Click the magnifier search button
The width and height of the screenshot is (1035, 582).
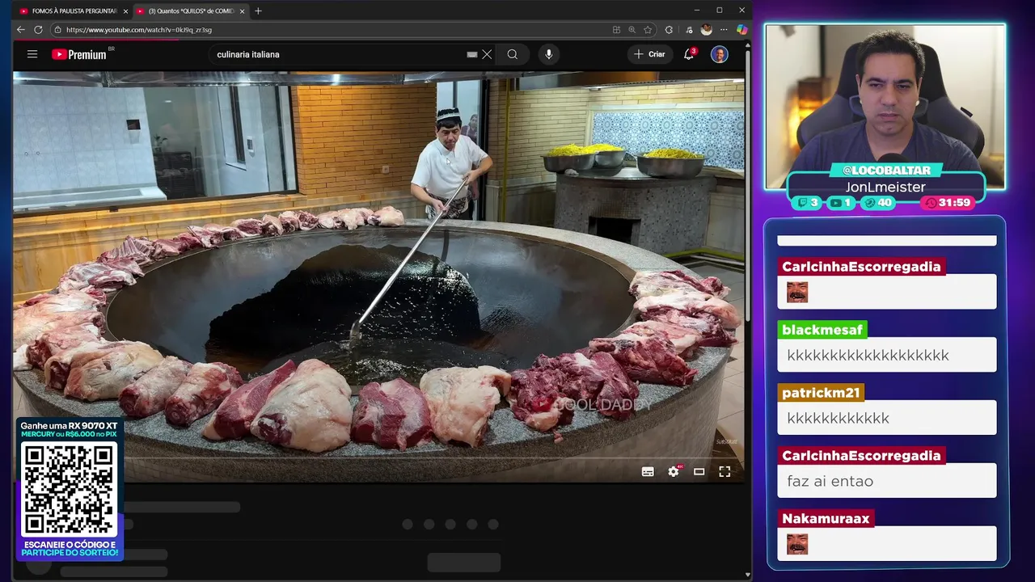[513, 54]
